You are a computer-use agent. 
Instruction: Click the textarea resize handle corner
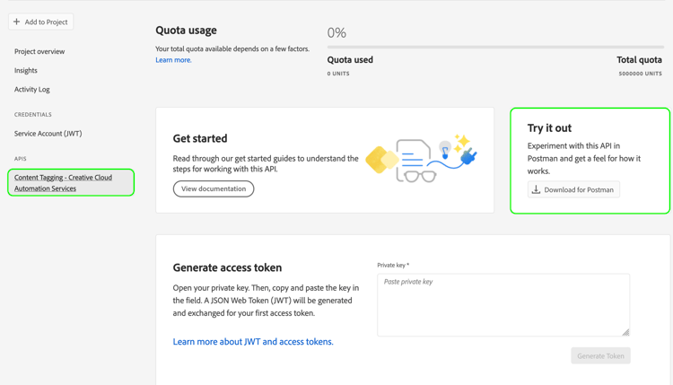(625, 332)
